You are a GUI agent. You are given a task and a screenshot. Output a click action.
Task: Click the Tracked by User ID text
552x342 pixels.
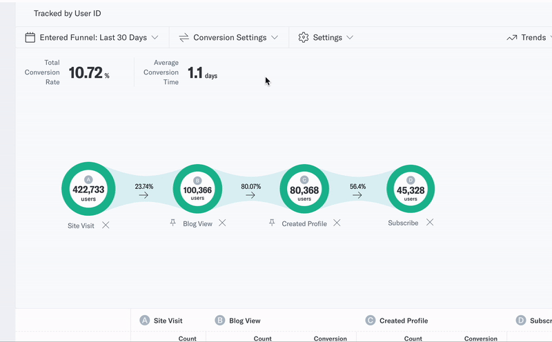pos(67,13)
